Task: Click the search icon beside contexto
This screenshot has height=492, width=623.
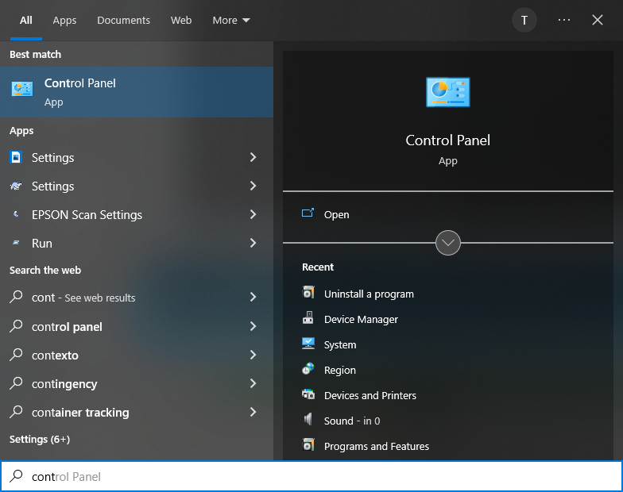Action: [x=16, y=355]
